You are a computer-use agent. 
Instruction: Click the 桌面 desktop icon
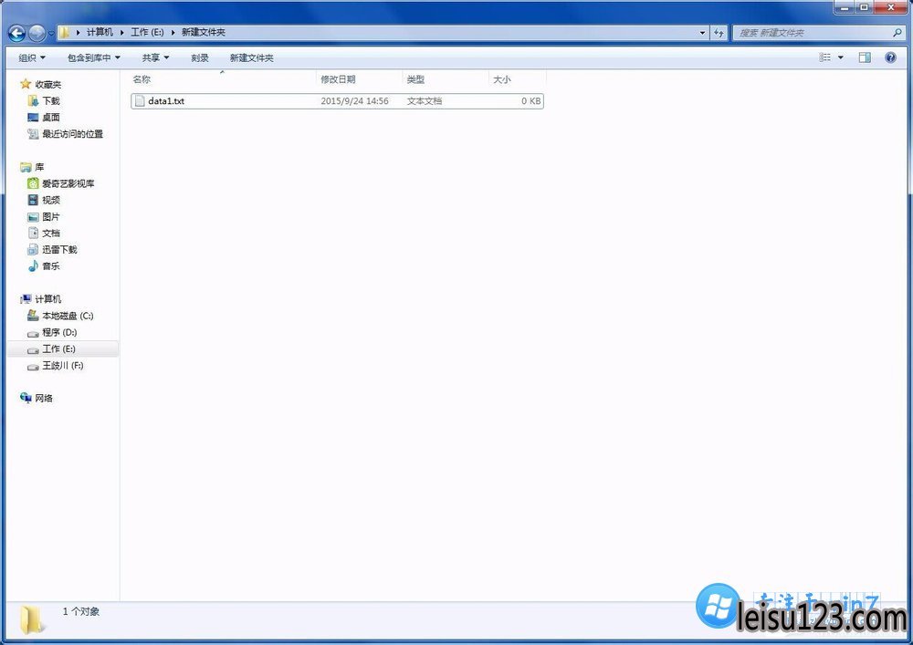(x=33, y=117)
